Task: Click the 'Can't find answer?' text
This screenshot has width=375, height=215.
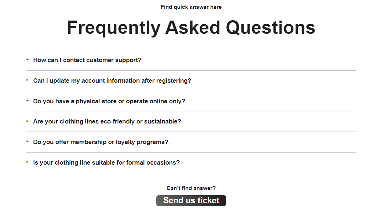Action: tap(191, 188)
